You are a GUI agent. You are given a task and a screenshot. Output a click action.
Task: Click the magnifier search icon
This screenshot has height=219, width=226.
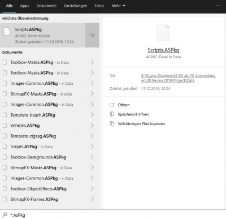click(x=5, y=214)
